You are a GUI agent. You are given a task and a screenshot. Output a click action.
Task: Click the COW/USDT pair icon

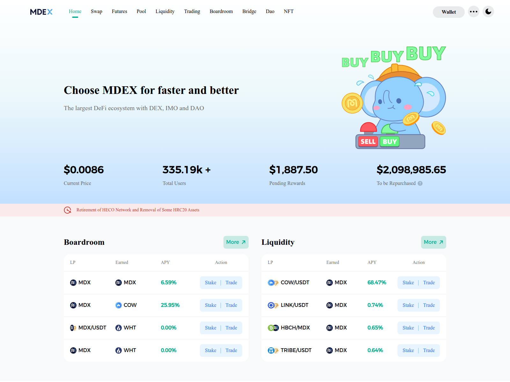[273, 283]
